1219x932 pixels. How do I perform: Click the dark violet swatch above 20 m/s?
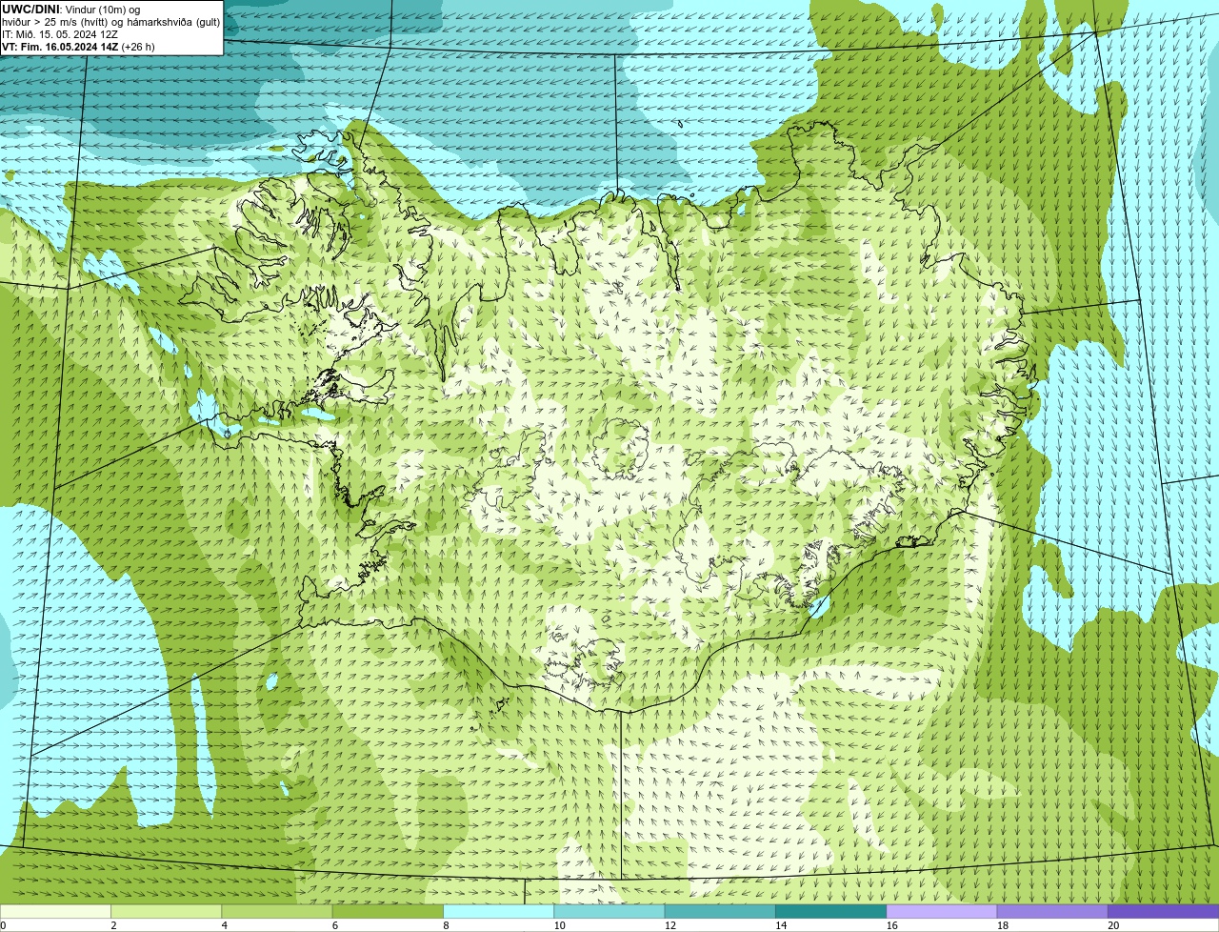(1164, 911)
